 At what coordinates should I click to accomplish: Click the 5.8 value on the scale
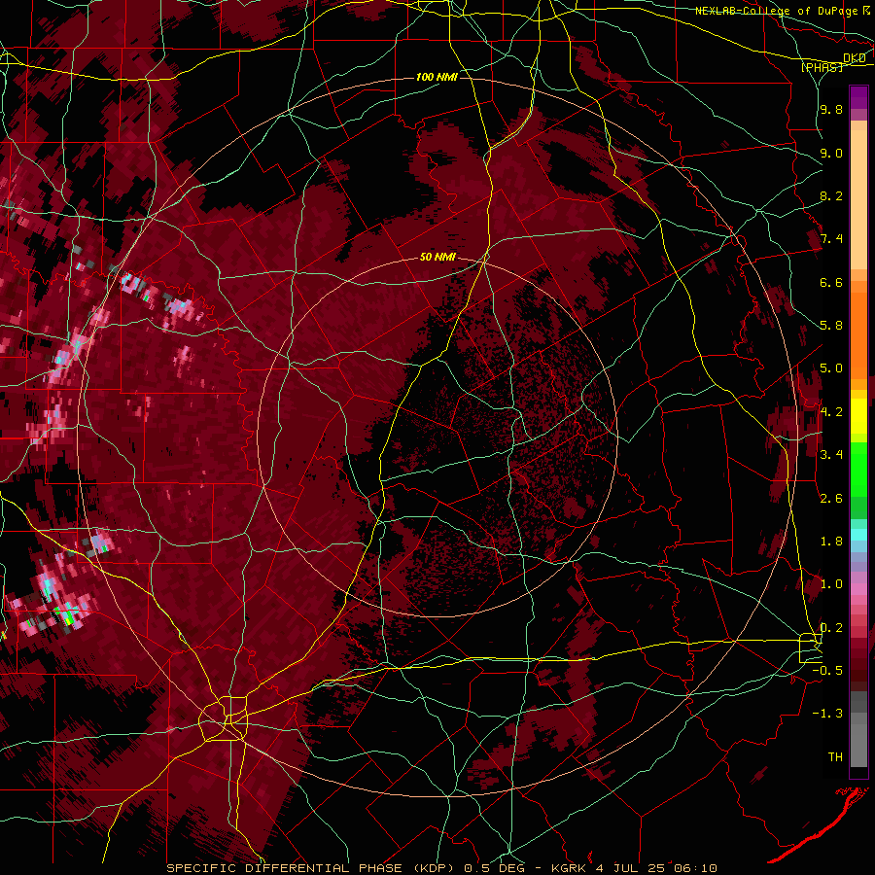pos(831,326)
